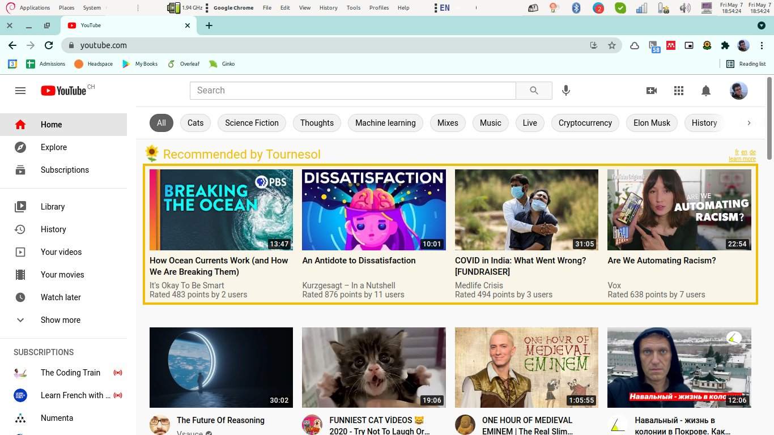Image resolution: width=774 pixels, height=435 pixels.
Task: Select the Mixes filter chip
Action: 448,123
